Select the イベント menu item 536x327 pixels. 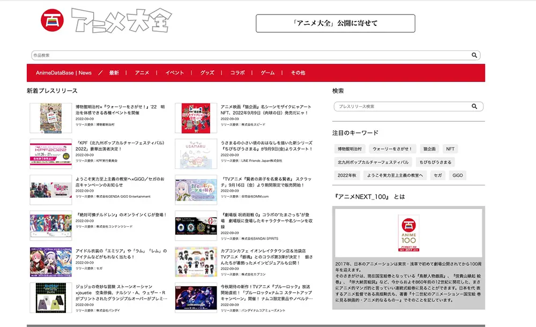(x=174, y=73)
